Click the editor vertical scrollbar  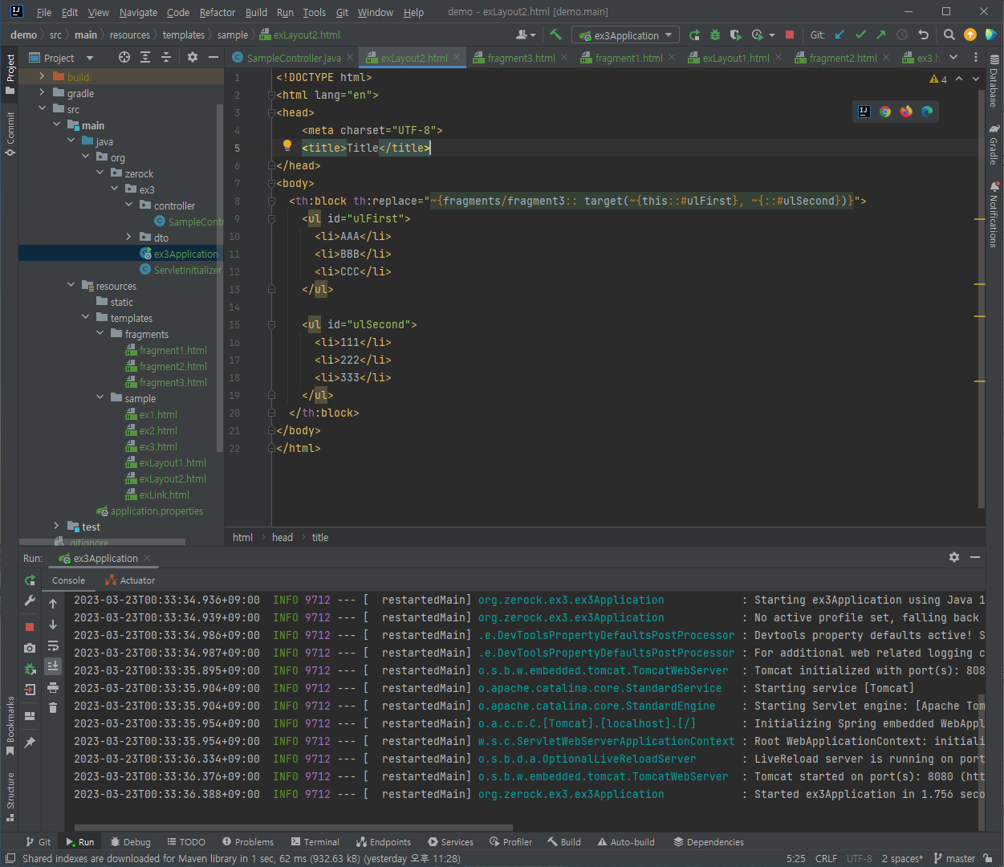click(x=981, y=297)
